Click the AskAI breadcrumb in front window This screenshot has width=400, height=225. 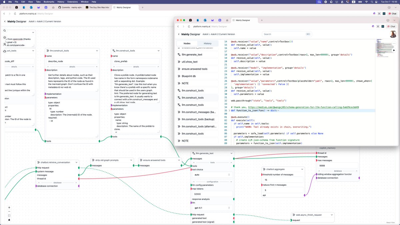coord(206,34)
